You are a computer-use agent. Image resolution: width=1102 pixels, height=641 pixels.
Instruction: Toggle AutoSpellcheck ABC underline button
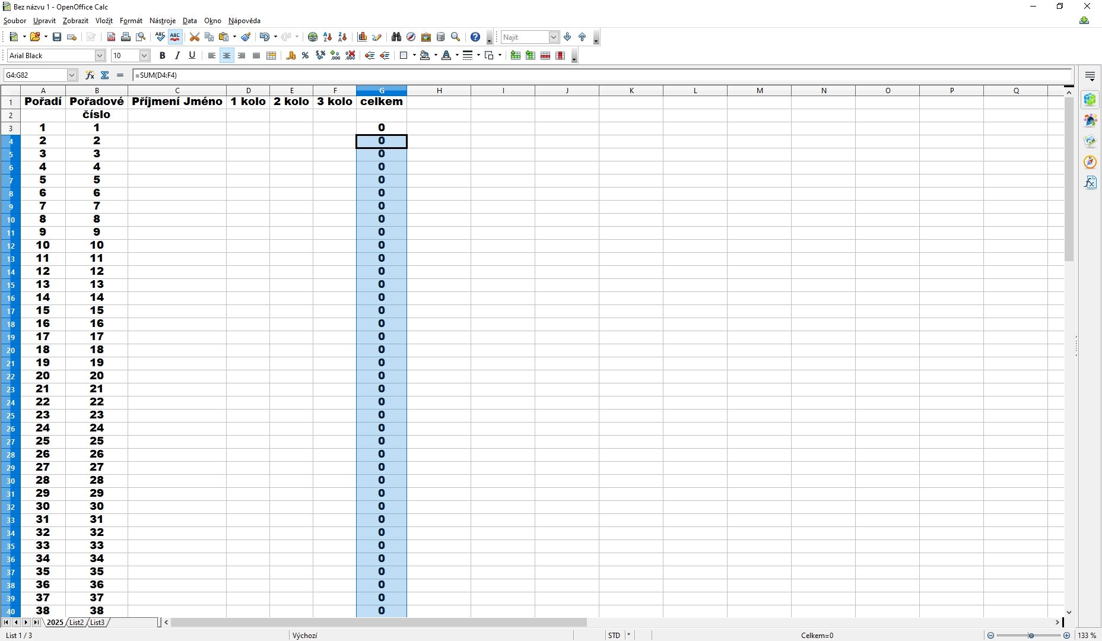click(x=175, y=37)
